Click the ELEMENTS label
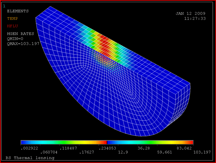The height and width of the screenshot is (163, 216). click(x=18, y=11)
